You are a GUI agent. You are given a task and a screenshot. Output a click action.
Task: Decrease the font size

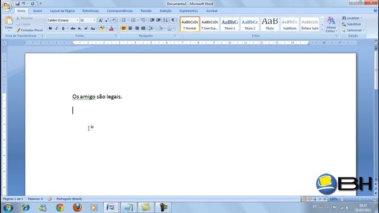(107, 21)
